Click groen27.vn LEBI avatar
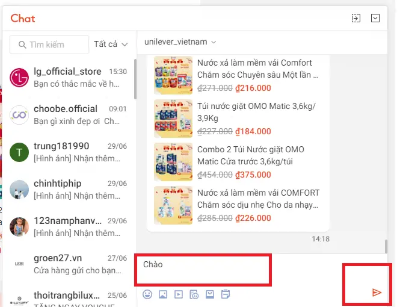This screenshot has width=403, height=307. click(19, 264)
